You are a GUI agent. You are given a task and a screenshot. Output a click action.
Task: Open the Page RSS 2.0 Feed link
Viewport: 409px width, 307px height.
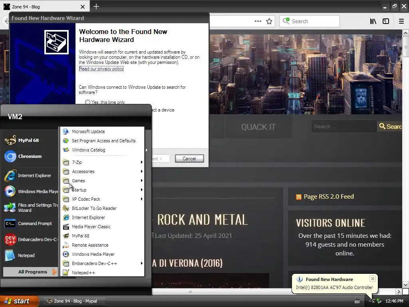coord(329,197)
